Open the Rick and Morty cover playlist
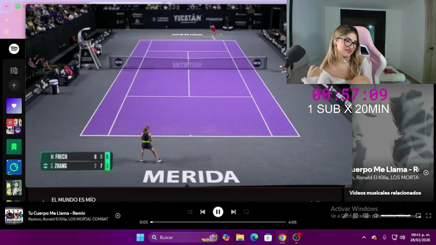The height and width of the screenshot is (245, 436). pyautogui.click(x=14, y=187)
